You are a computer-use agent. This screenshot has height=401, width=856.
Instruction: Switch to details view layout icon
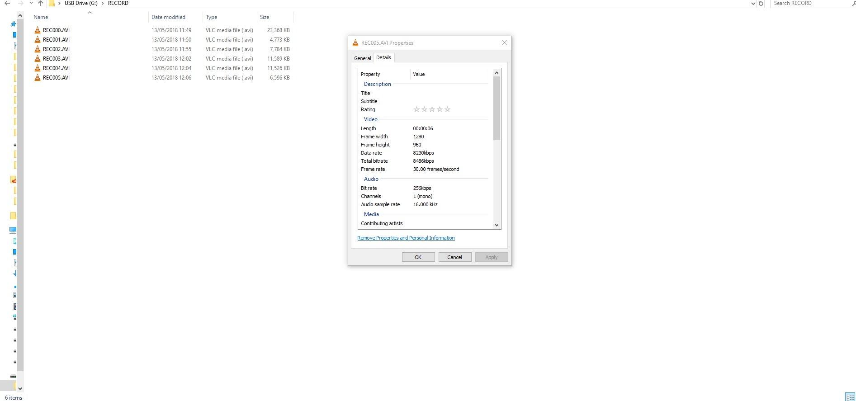coord(849,397)
